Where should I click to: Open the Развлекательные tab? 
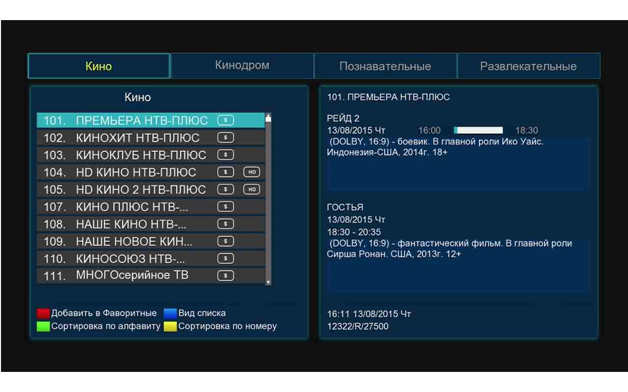[528, 66]
